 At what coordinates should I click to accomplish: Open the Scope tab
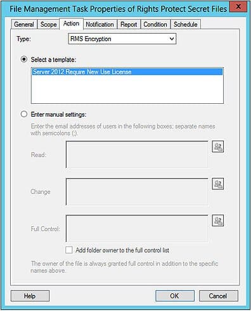(x=48, y=24)
